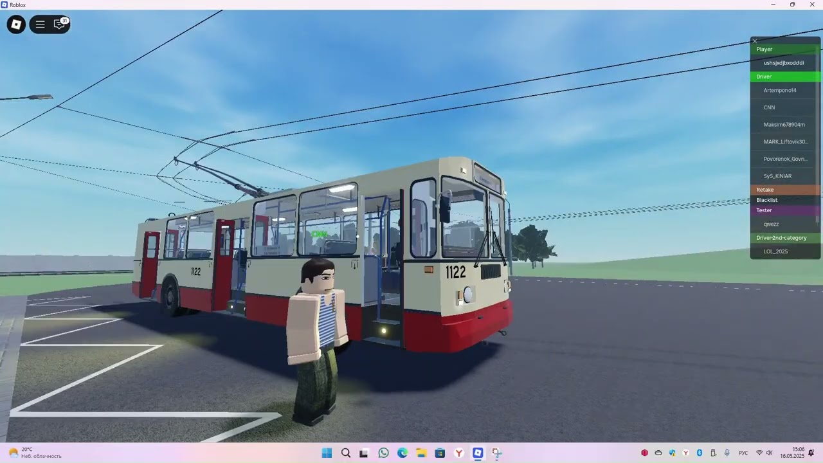This screenshot has height=463, width=823.
Task: Open Windows taskbar search
Action: pos(346,453)
